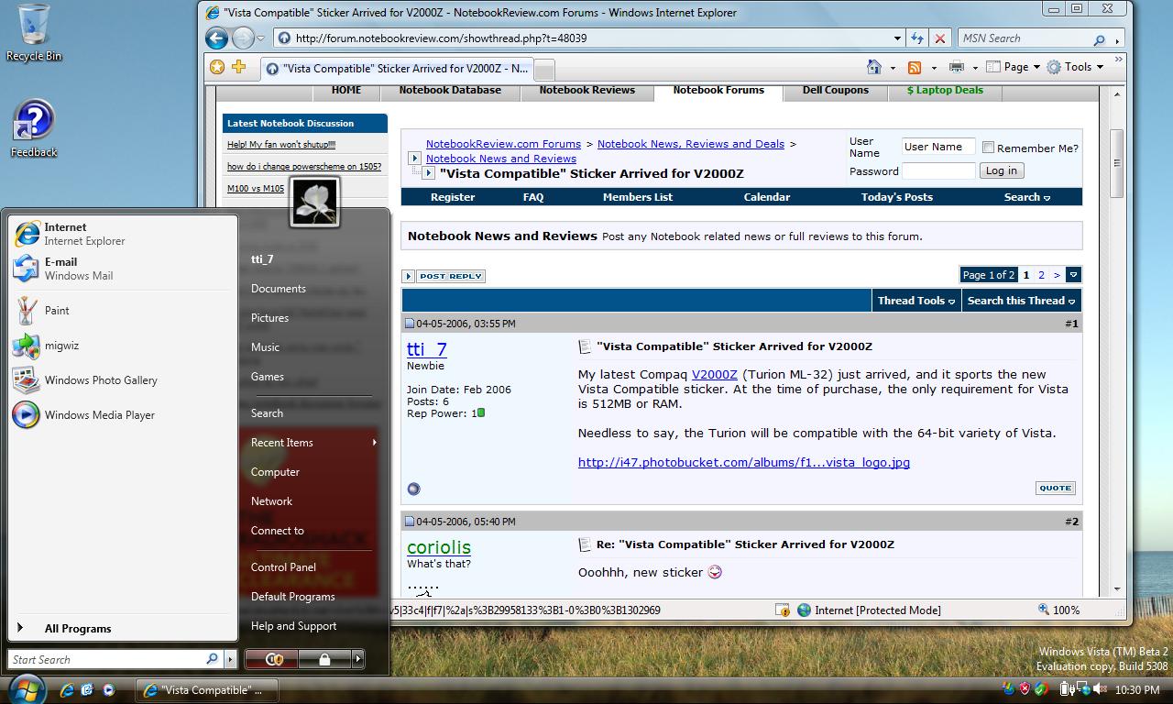The height and width of the screenshot is (704, 1173).
Task: Click the red security shield tray icon
Action: 1025,689
